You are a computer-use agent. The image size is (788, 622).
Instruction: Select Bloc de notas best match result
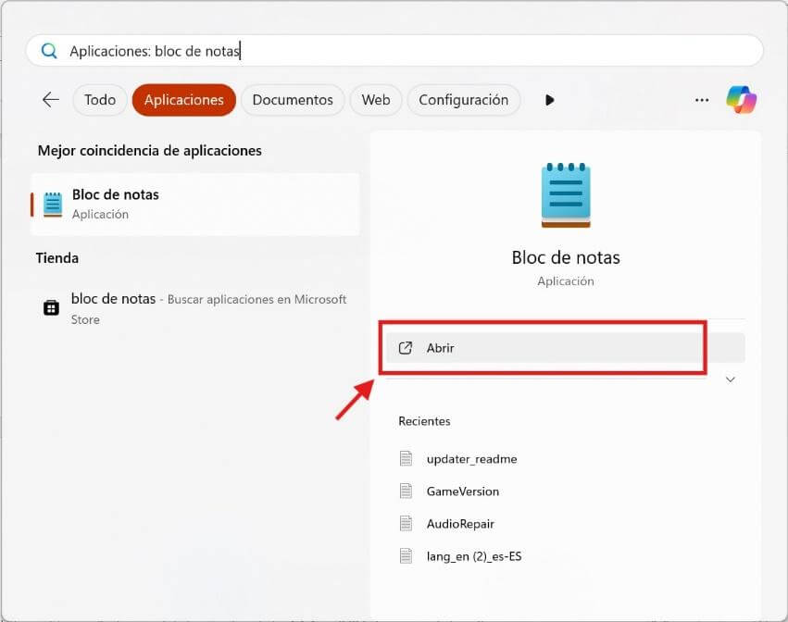[194, 204]
